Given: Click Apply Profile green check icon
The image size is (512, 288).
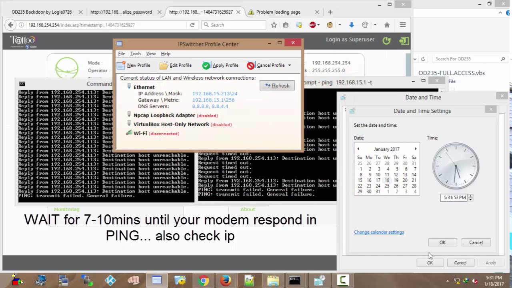Looking at the screenshot, I should [206, 65].
